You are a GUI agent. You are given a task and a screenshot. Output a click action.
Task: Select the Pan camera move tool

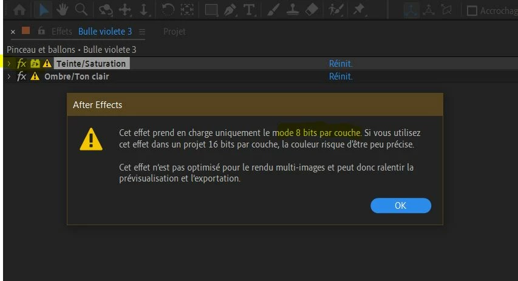pos(126,10)
